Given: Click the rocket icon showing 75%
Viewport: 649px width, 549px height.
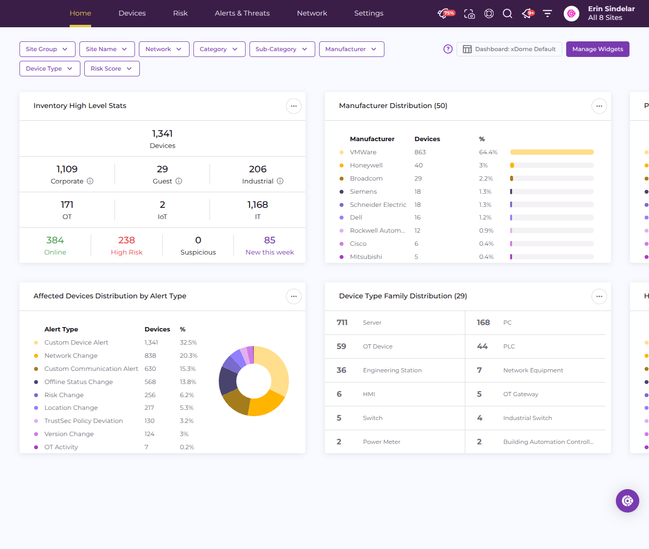Looking at the screenshot, I should tap(445, 14).
